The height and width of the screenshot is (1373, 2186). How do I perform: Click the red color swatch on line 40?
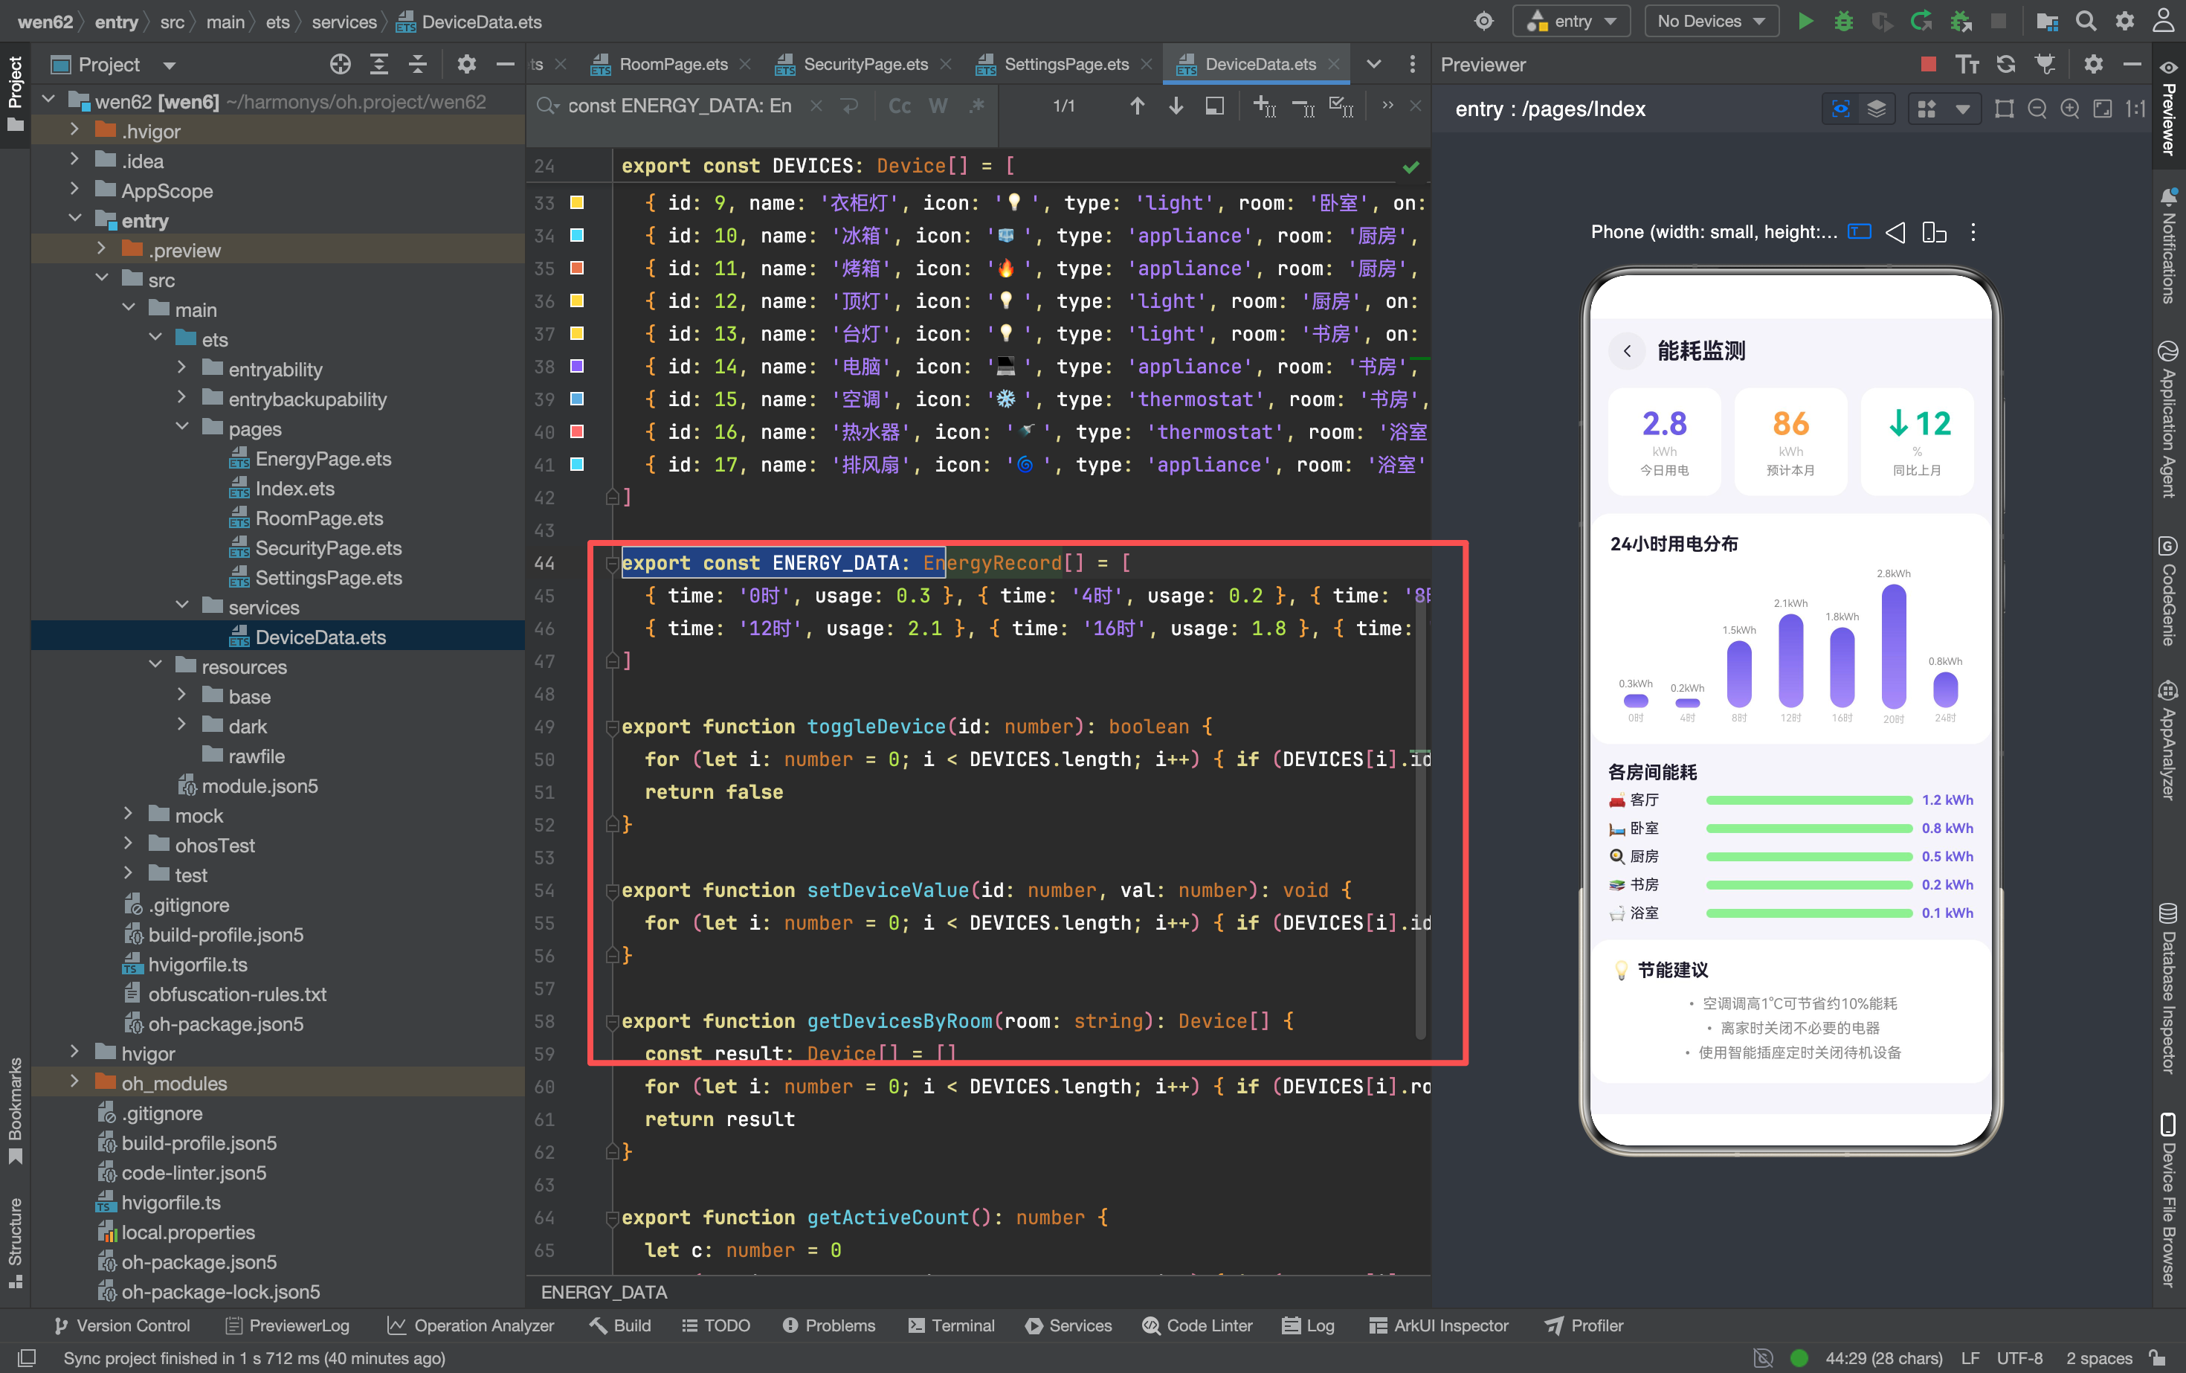click(576, 431)
